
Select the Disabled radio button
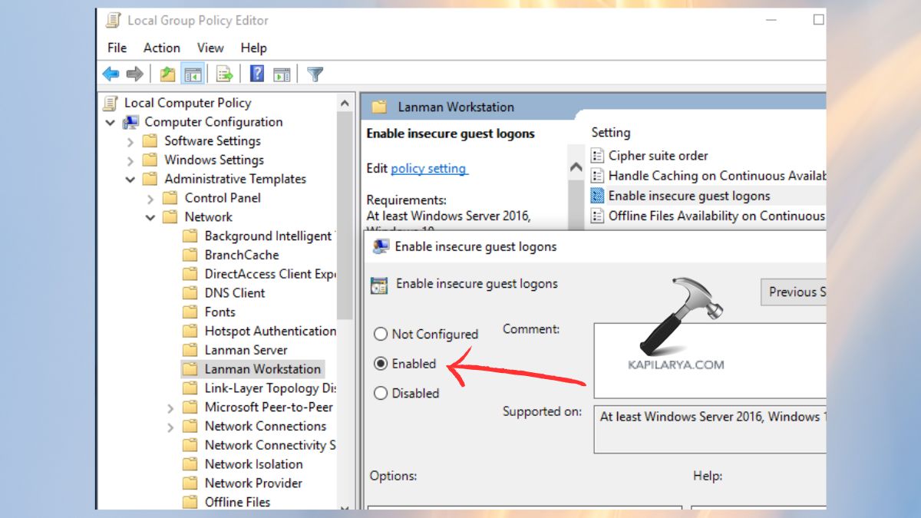click(x=380, y=393)
